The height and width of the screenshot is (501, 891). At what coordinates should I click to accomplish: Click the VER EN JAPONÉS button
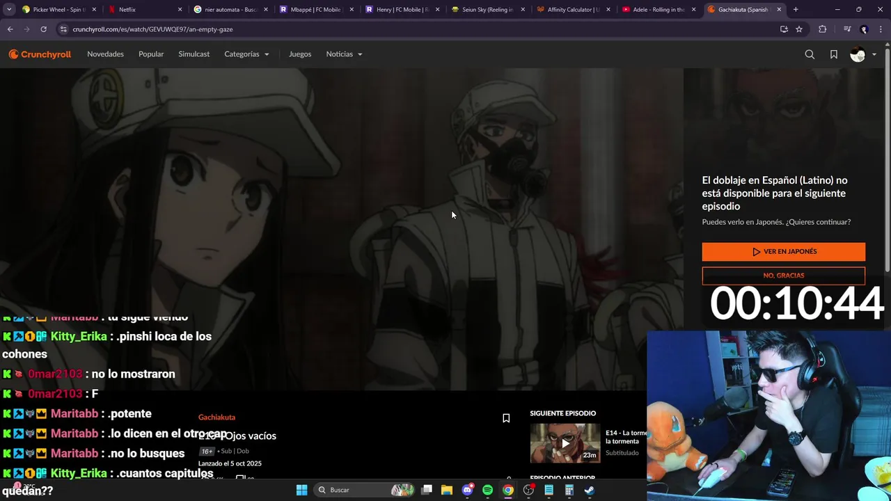tap(783, 252)
